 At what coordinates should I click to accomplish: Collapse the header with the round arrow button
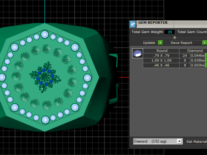click(x=175, y=37)
